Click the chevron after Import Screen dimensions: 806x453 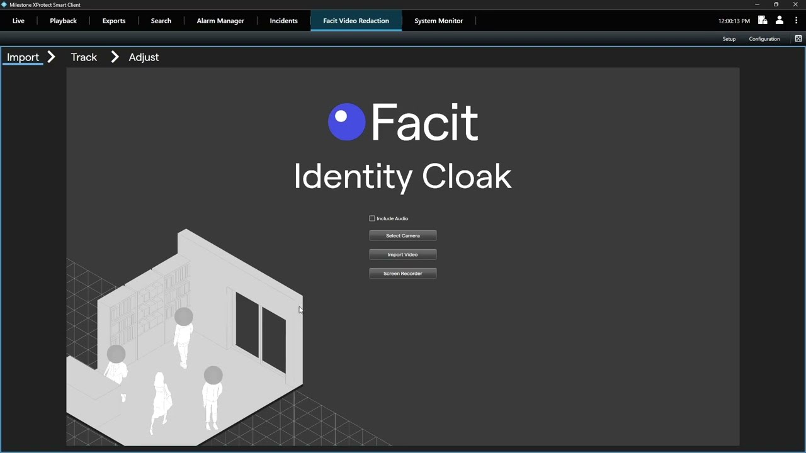point(52,57)
